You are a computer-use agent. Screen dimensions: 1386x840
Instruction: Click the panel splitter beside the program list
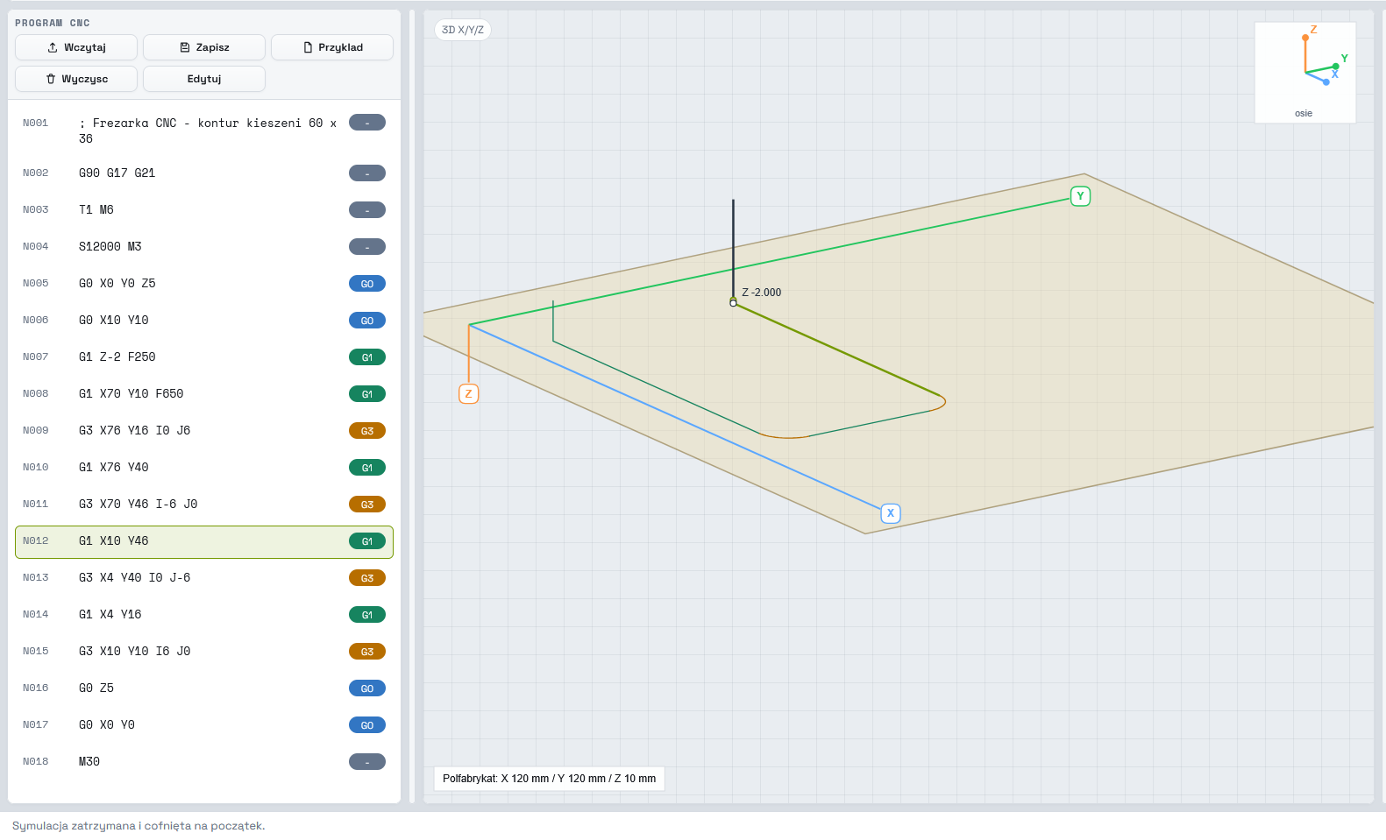[x=412, y=406]
